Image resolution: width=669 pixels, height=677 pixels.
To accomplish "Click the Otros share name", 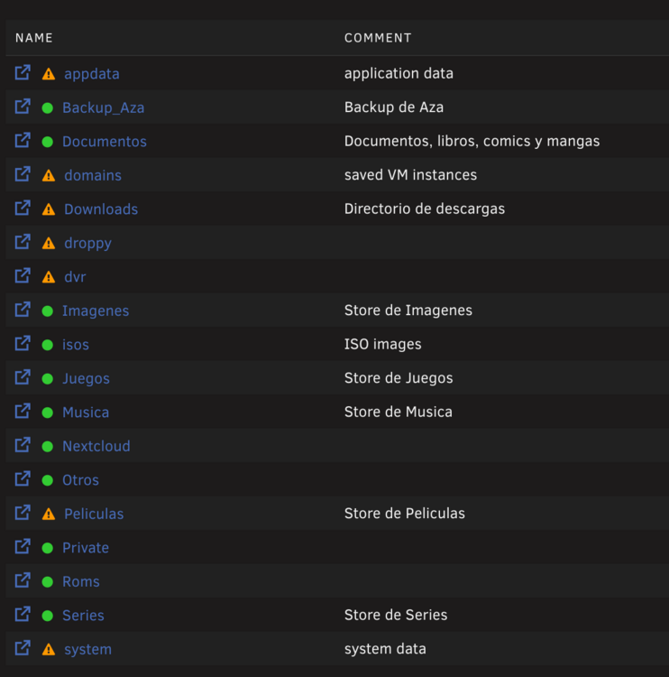I will 80,480.
